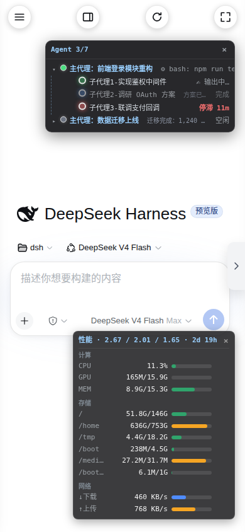This screenshot has height=532, width=245.
Task: Click the /tmp 4.4G/18.2G value
Action: coord(146,437)
